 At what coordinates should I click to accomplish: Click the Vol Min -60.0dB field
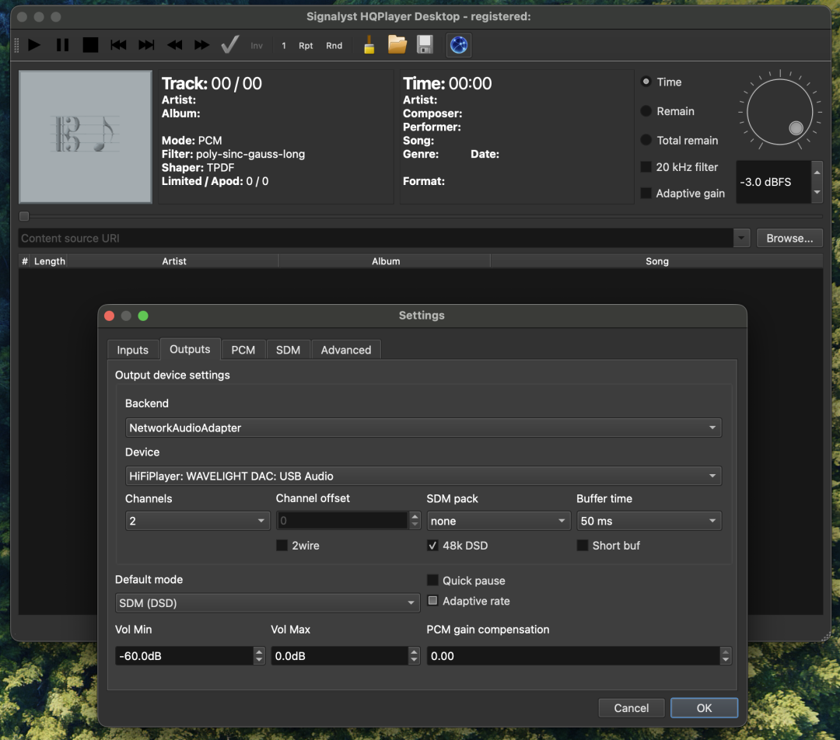(x=184, y=655)
